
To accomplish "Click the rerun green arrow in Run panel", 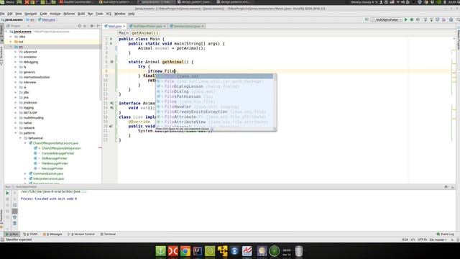I will click(7, 193).
